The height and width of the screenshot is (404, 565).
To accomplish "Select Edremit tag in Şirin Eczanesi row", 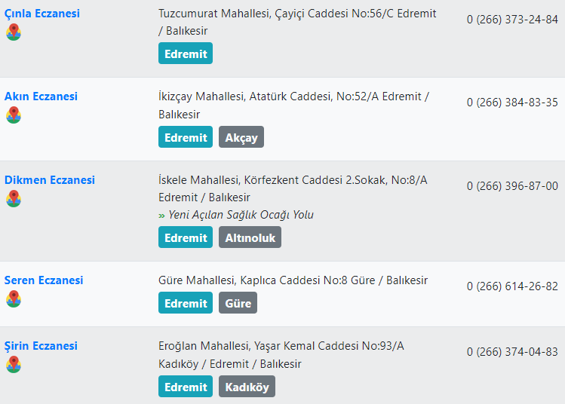I will coord(186,387).
